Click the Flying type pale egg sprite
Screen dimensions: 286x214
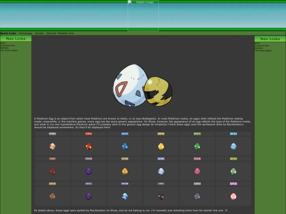click(x=161, y=171)
